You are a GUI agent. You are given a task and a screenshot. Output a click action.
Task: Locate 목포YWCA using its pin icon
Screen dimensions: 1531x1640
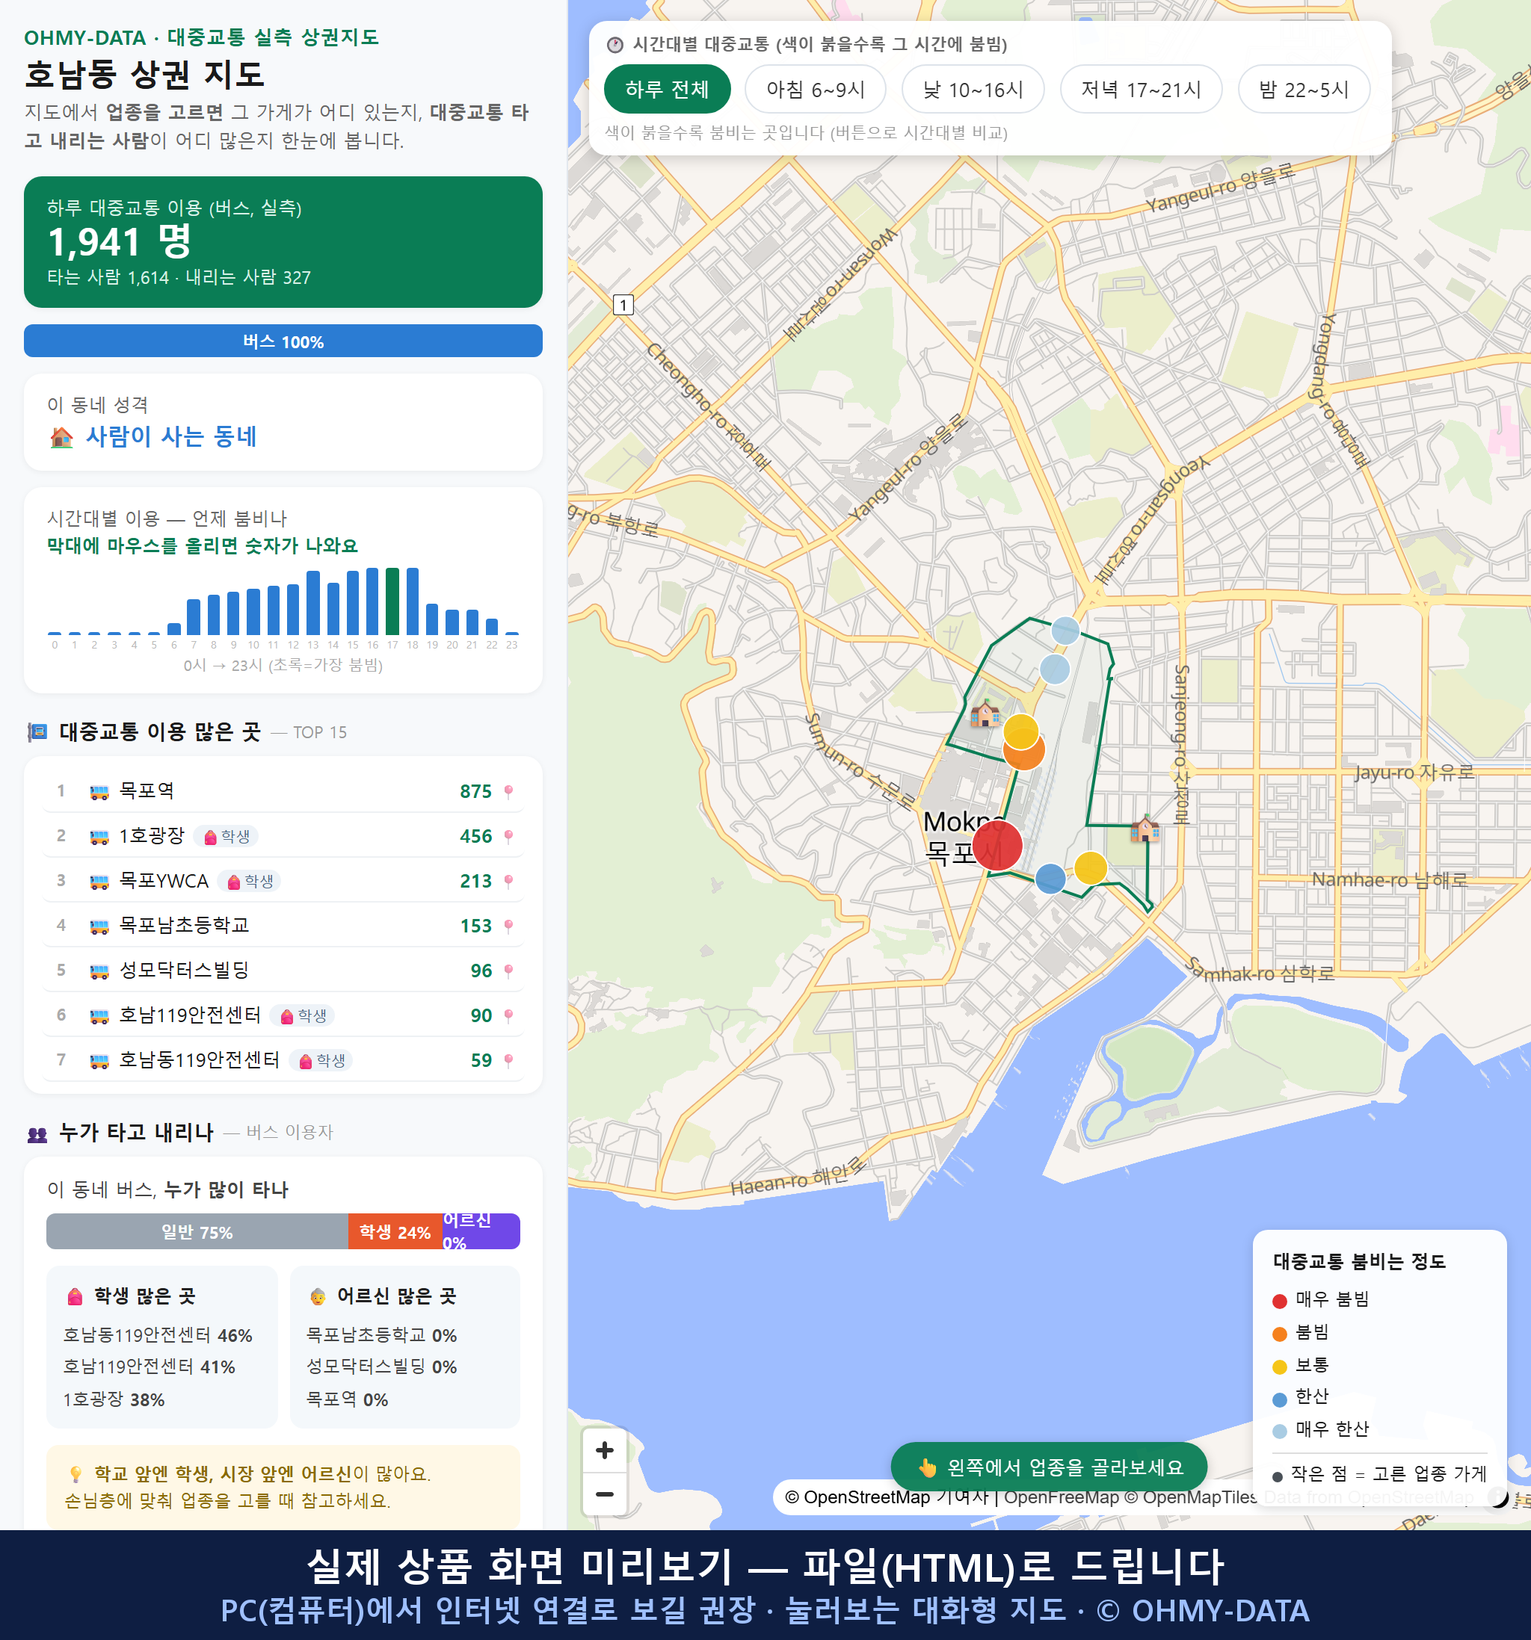(508, 881)
